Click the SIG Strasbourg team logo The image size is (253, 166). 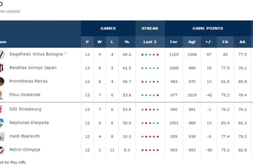click(2, 109)
